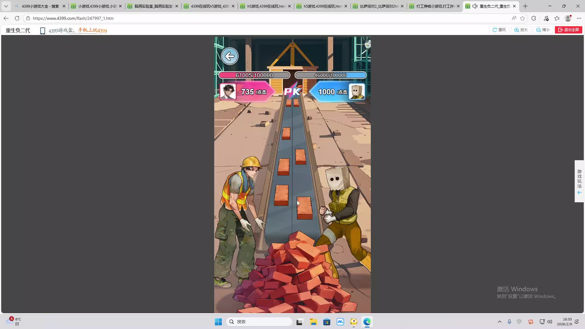Expand the 游戏玩法 side panel
This screenshot has height=329, width=585.
click(579, 181)
